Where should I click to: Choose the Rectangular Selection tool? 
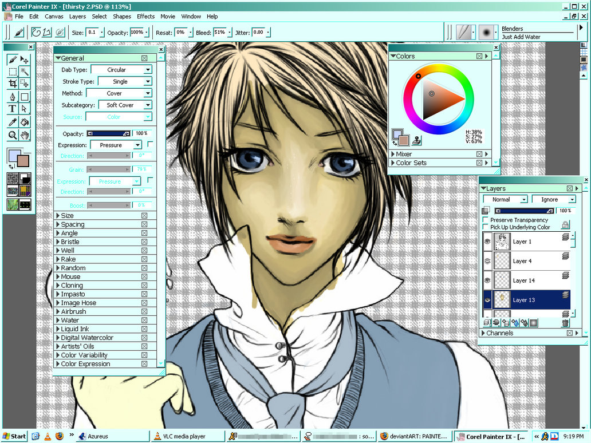13,71
